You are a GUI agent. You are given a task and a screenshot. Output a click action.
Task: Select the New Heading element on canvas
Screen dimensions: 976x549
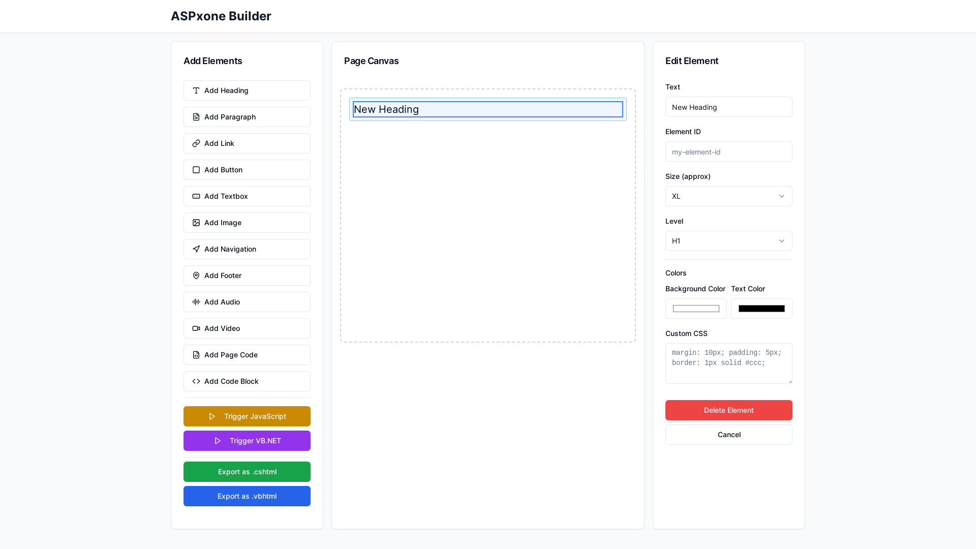coord(488,109)
